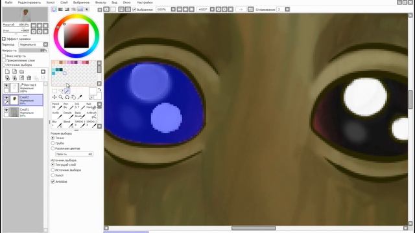Toggle the color mixer panel icon
Screen dimensions: 415x233
[73, 9]
